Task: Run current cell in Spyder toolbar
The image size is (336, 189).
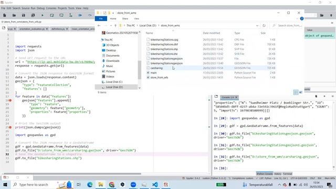Action: [x=52, y=15]
